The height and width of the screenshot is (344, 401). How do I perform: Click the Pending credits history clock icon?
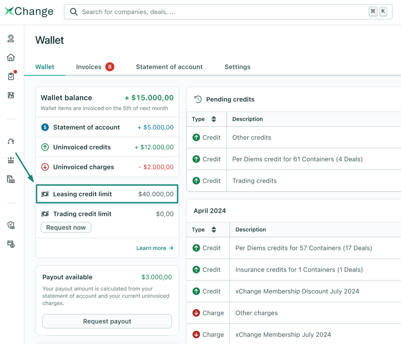pos(198,99)
